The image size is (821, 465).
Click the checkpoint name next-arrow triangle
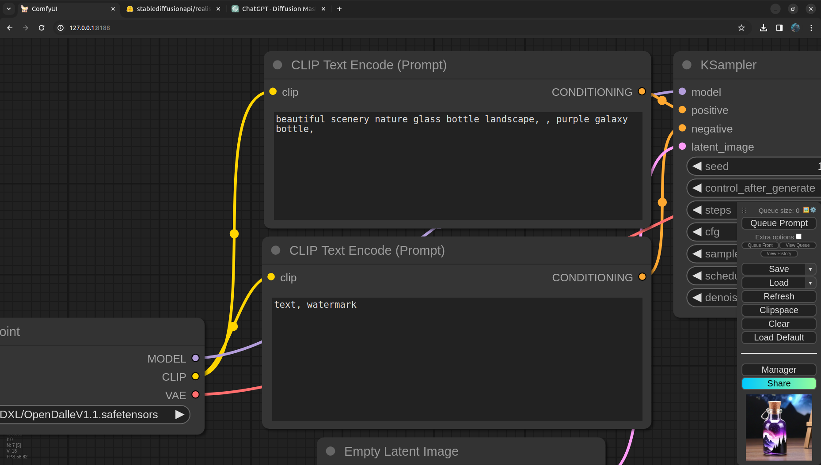pyautogui.click(x=179, y=415)
